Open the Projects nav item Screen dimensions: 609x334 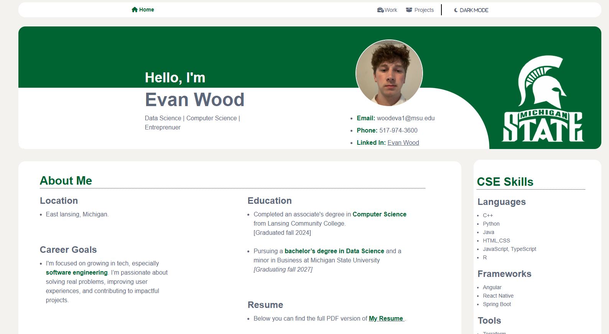[x=424, y=10]
